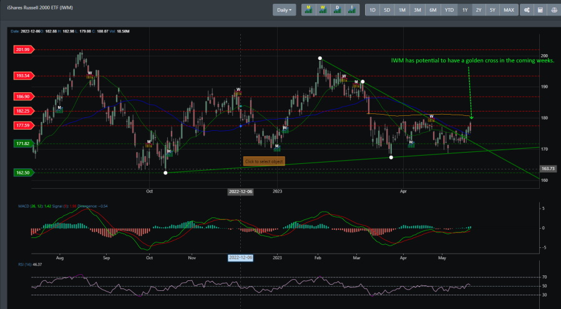This screenshot has width=561, height=309.
Task: Select the green 162.50 support label
Action: [23, 173]
